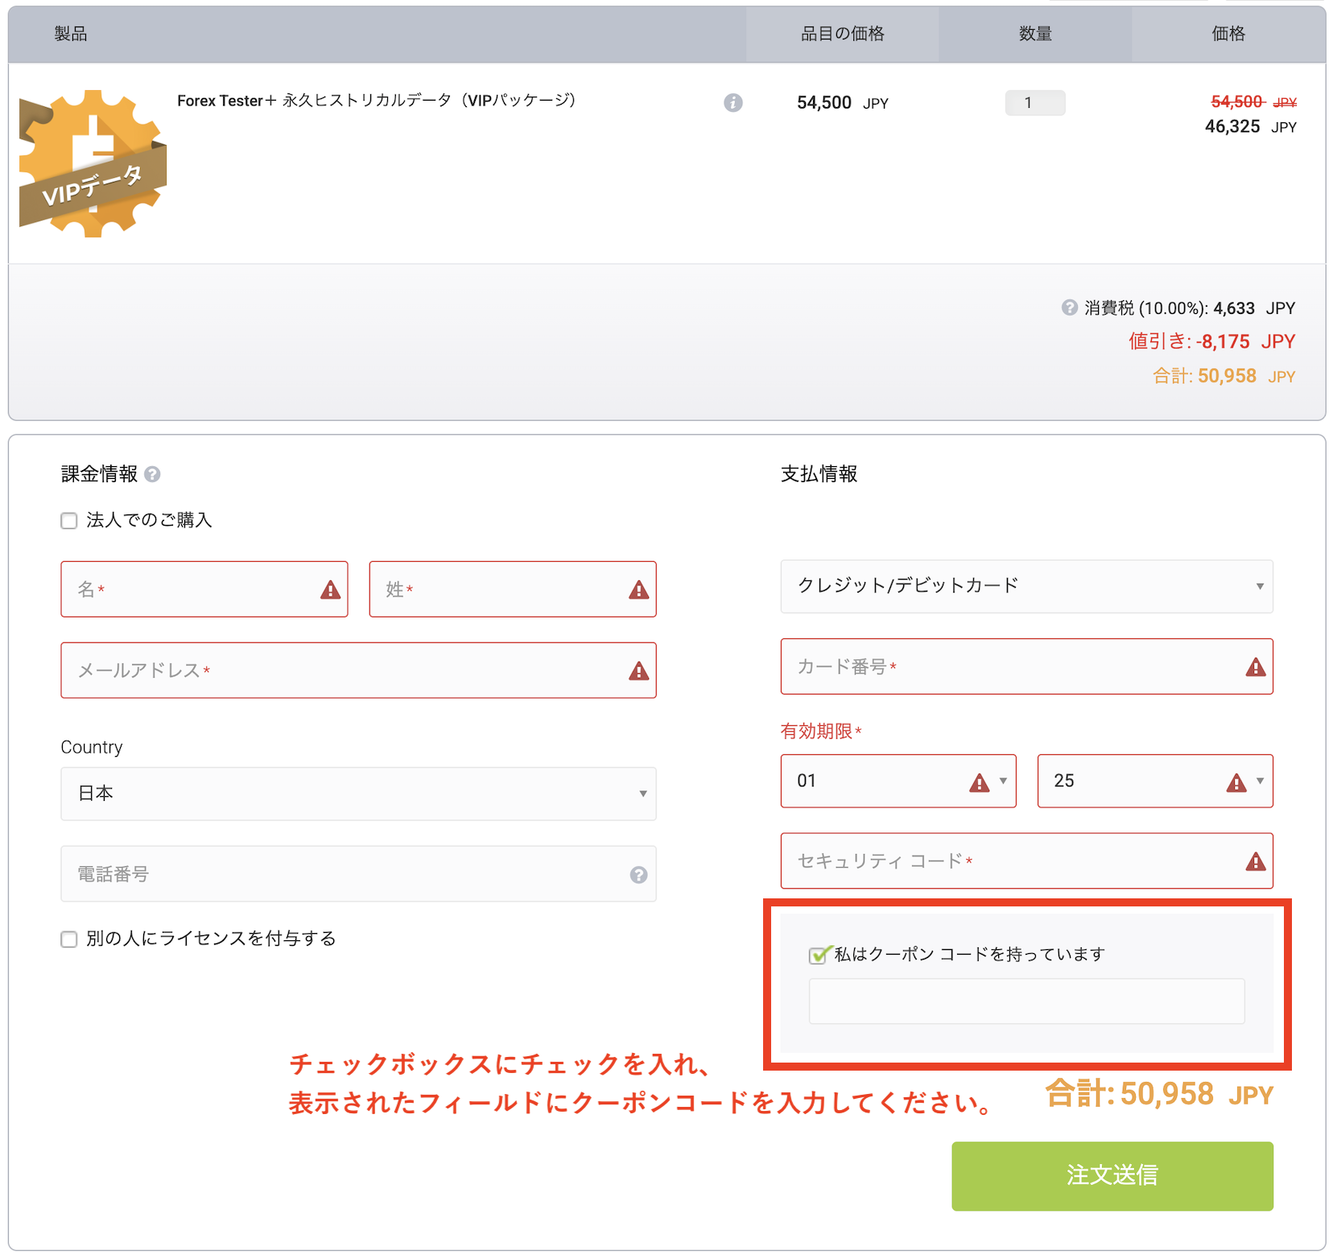Click the warning icon in メールアドレス field
Image resolution: width=1333 pixels, height=1259 pixels.
pyautogui.click(x=638, y=671)
